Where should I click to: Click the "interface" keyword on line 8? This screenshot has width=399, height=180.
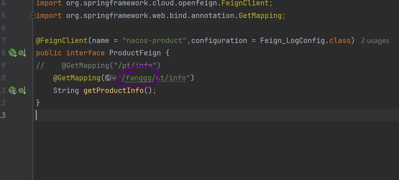[85, 53]
